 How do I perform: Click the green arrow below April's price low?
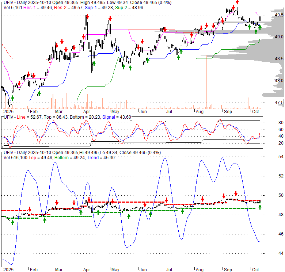coord(94,64)
